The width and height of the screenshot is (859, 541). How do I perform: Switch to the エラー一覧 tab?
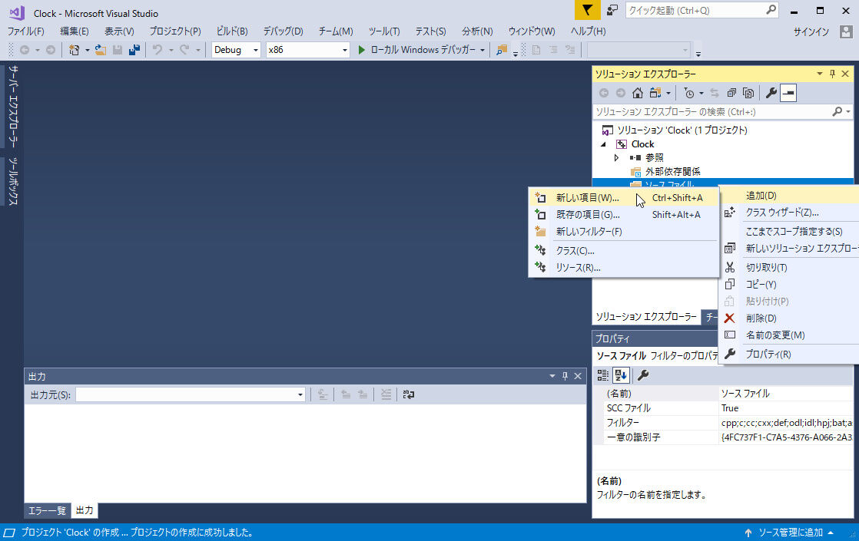[x=47, y=511]
